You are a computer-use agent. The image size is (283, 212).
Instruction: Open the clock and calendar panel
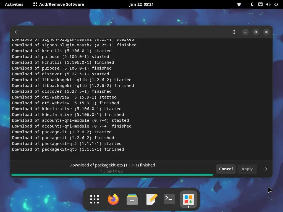tap(141, 4)
